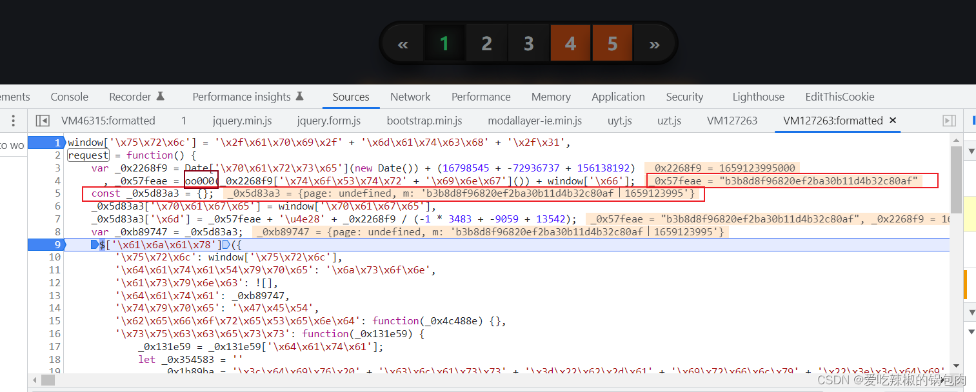
Task: Open the three-dot navigator menu
Action: coord(13,121)
